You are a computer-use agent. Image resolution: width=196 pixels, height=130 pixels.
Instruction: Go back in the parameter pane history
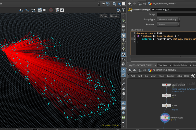(130, 4)
